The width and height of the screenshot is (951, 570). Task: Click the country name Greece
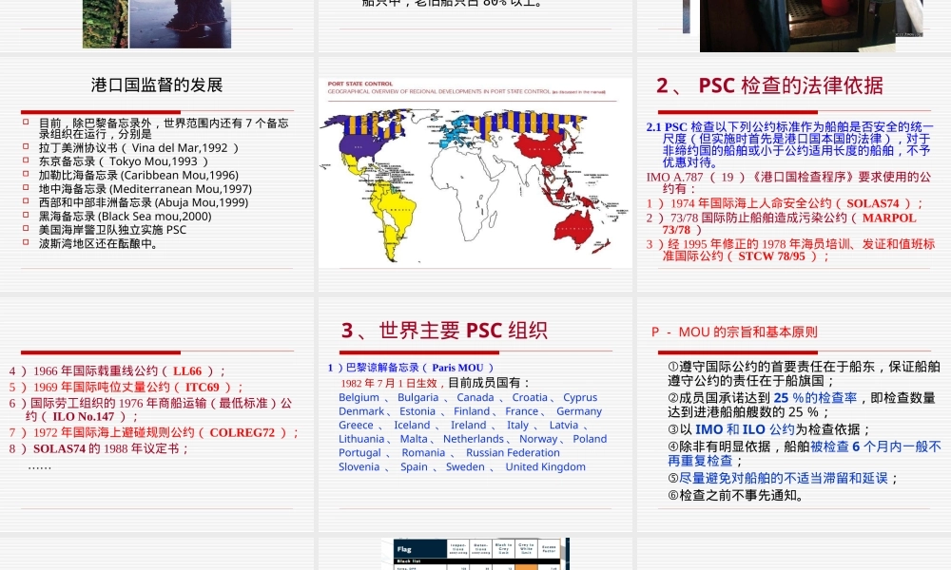[x=356, y=426]
